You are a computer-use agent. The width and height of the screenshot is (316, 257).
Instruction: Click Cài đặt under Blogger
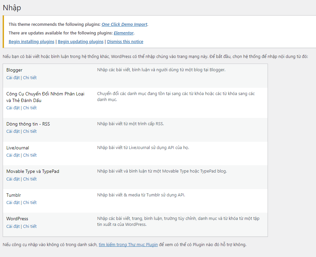(13, 78)
